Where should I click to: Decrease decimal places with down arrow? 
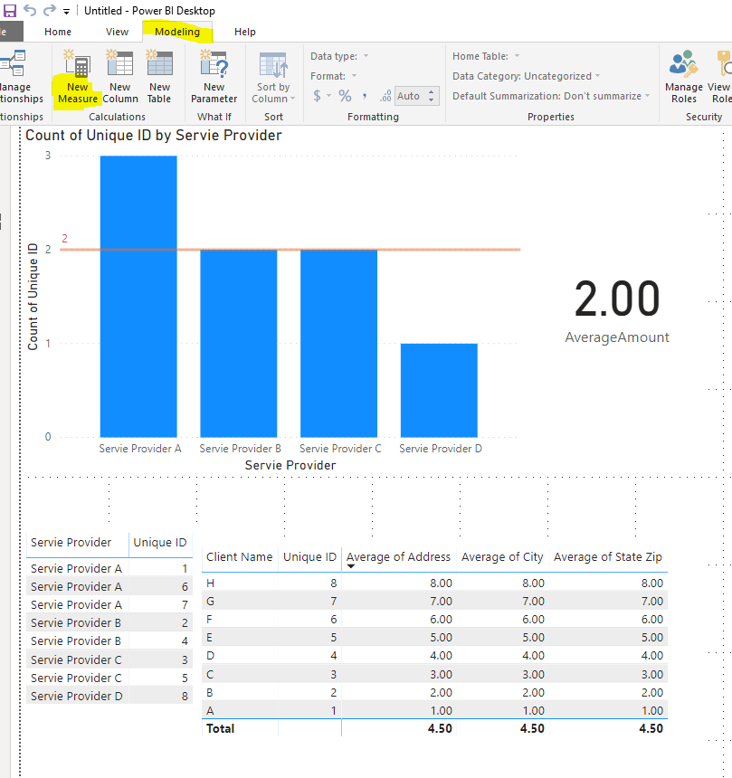432,100
